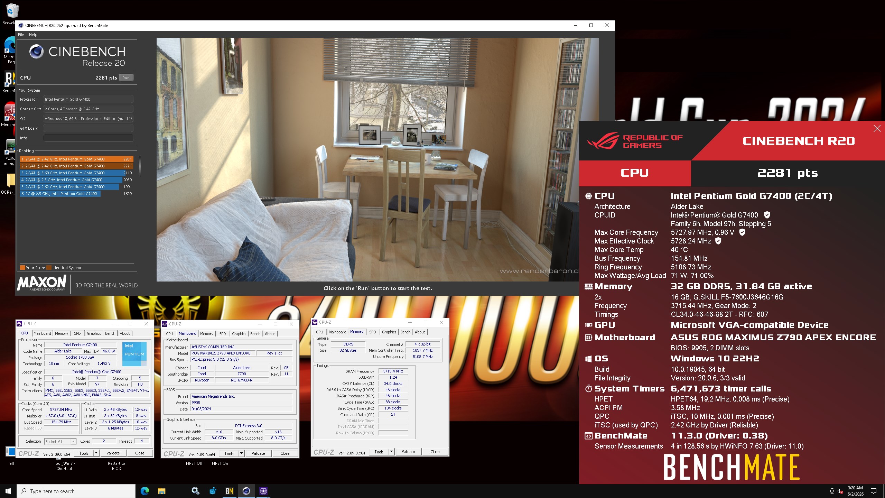Image resolution: width=885 pixels, height=498 pixels.
Task: Switch to BenchMate via taskbar BM icon
Action: (230, 491)
